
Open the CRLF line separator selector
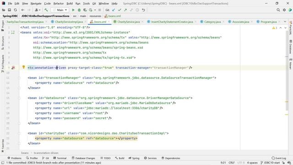[232, 163]
